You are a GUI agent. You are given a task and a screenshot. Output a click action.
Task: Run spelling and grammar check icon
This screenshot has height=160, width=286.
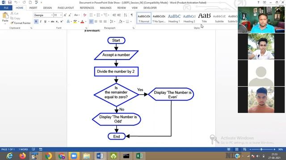click(36, 2)
